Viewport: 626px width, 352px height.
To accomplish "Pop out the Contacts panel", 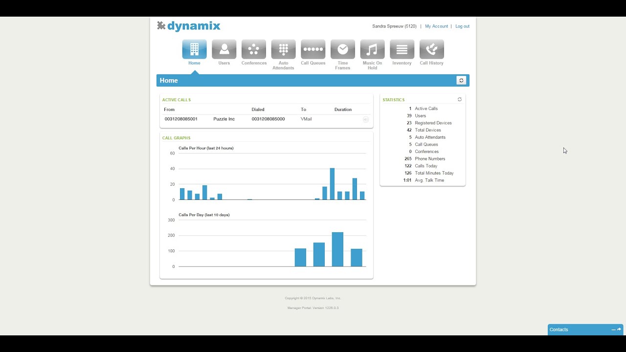I will (619, 330).
